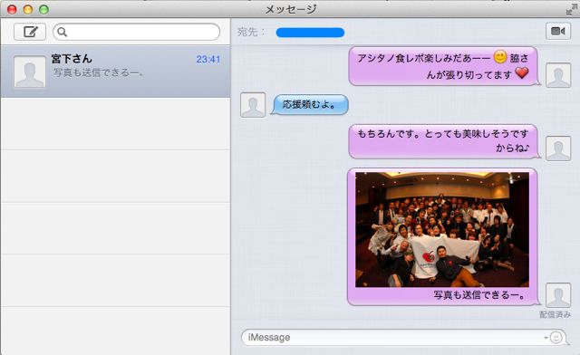580x355 pixels.
Task: Click the avatar beside the もちろんです message
Action: click(x=558, y=149)
